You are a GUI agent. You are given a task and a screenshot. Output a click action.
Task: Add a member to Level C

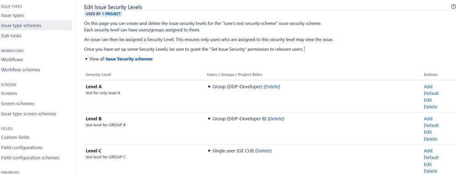point(428,151)
